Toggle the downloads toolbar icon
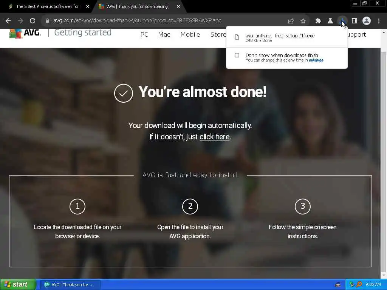This screenshot has height=290, width=387. pos(342,21)
